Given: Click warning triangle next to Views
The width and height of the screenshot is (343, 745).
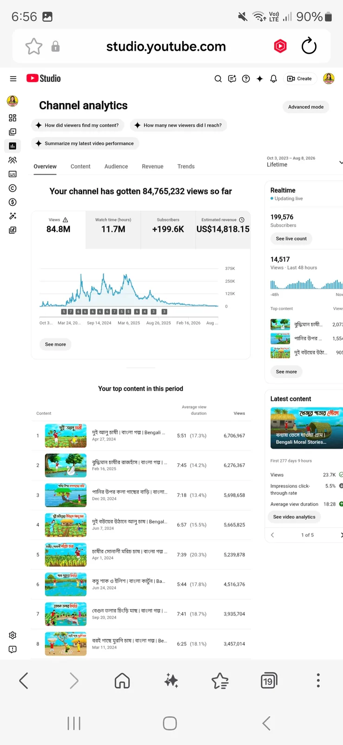Looking at the screenshot, I should pyautogui.click(x=66, y=220).
